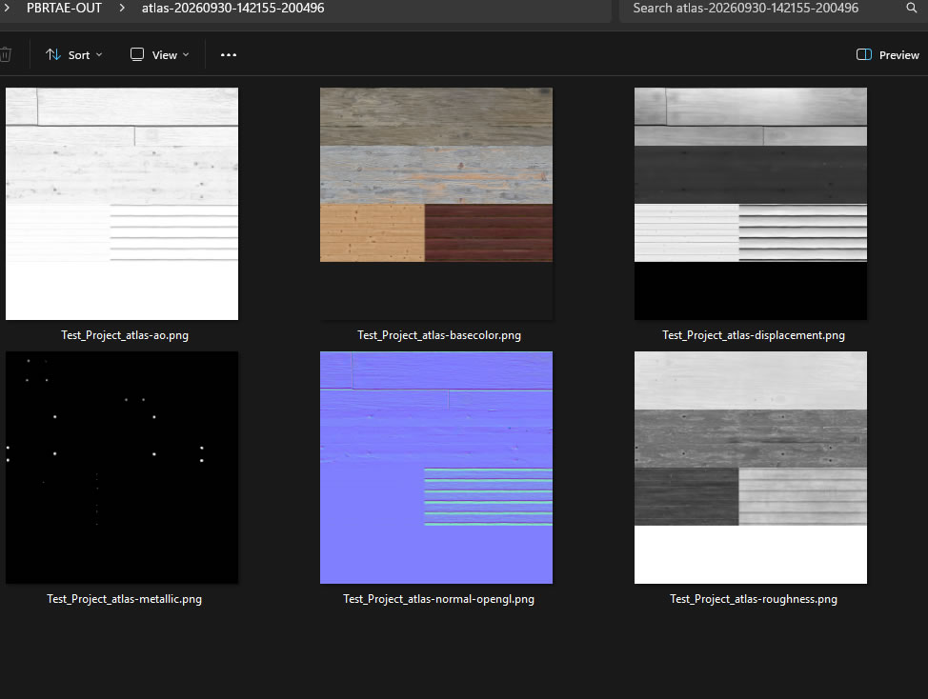Click the Test_Project_atlas-displacement.png file name
This screenshot has height=699, width=928.
point(754,335)
